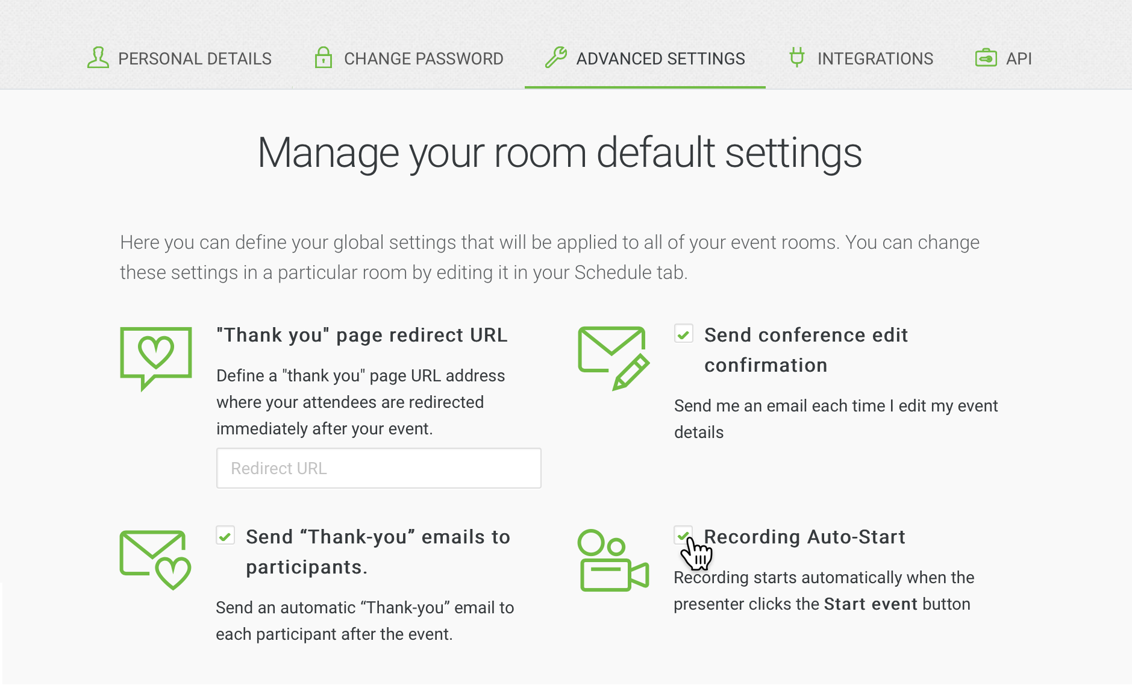The height and width of the screenshot is (685, 1132).
Task: Toggle the Thank-you emails to participants checkbox
Action: point(225,536)
